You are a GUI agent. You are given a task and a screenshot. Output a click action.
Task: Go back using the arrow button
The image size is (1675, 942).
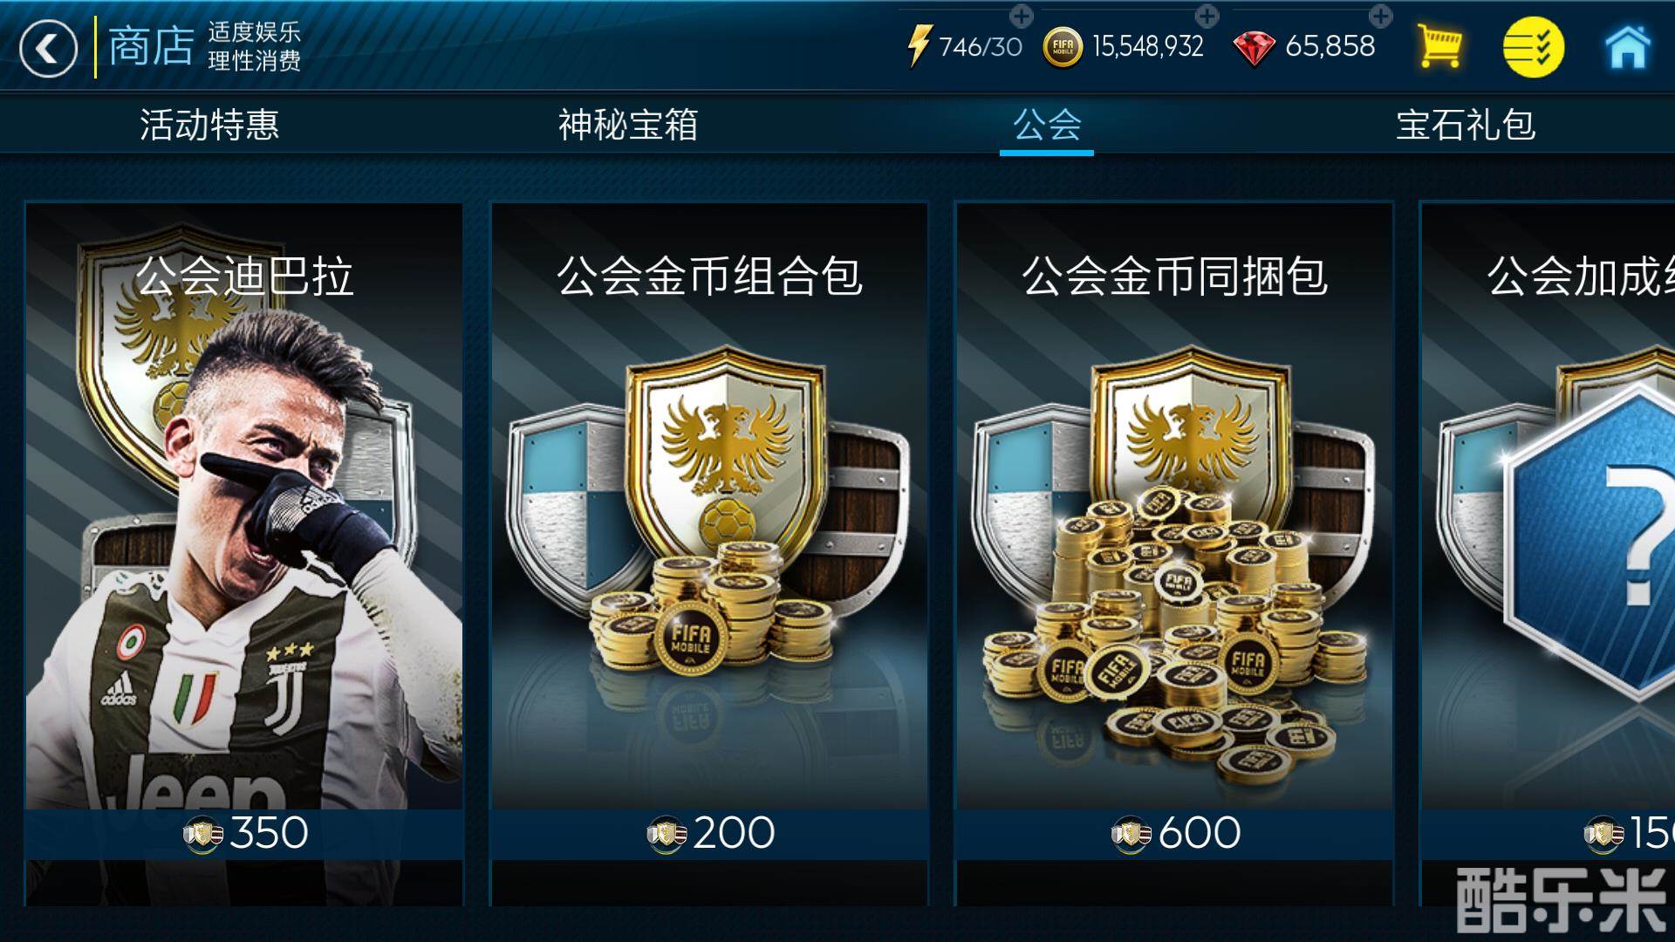coord(48,49)
